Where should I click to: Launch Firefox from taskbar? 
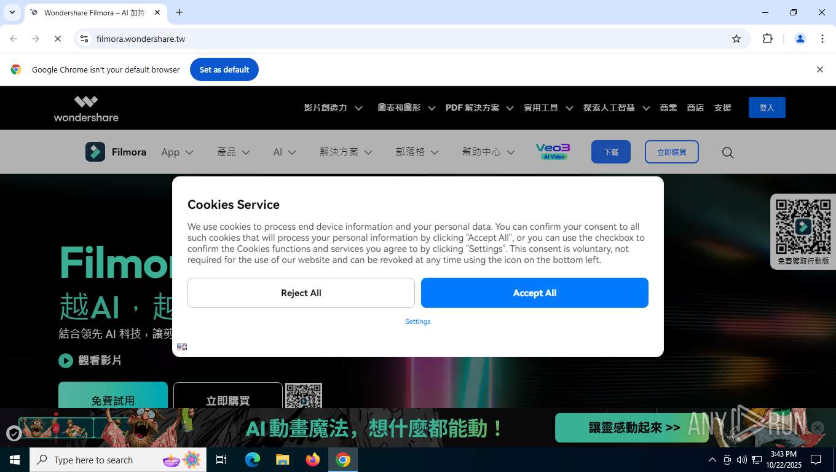pyautogui.click(x=313, y=460)
